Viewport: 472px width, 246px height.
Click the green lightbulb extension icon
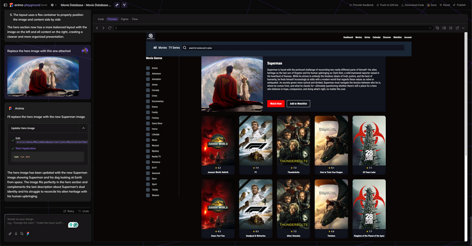tap(71, 225)
